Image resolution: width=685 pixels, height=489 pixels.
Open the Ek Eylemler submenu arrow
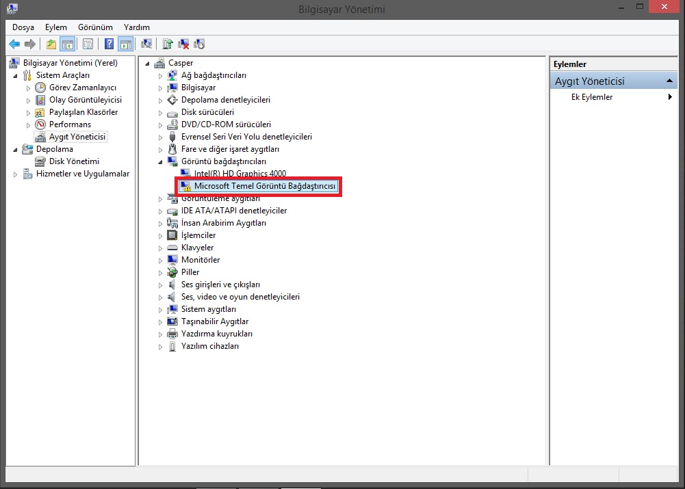coord(670,97)
